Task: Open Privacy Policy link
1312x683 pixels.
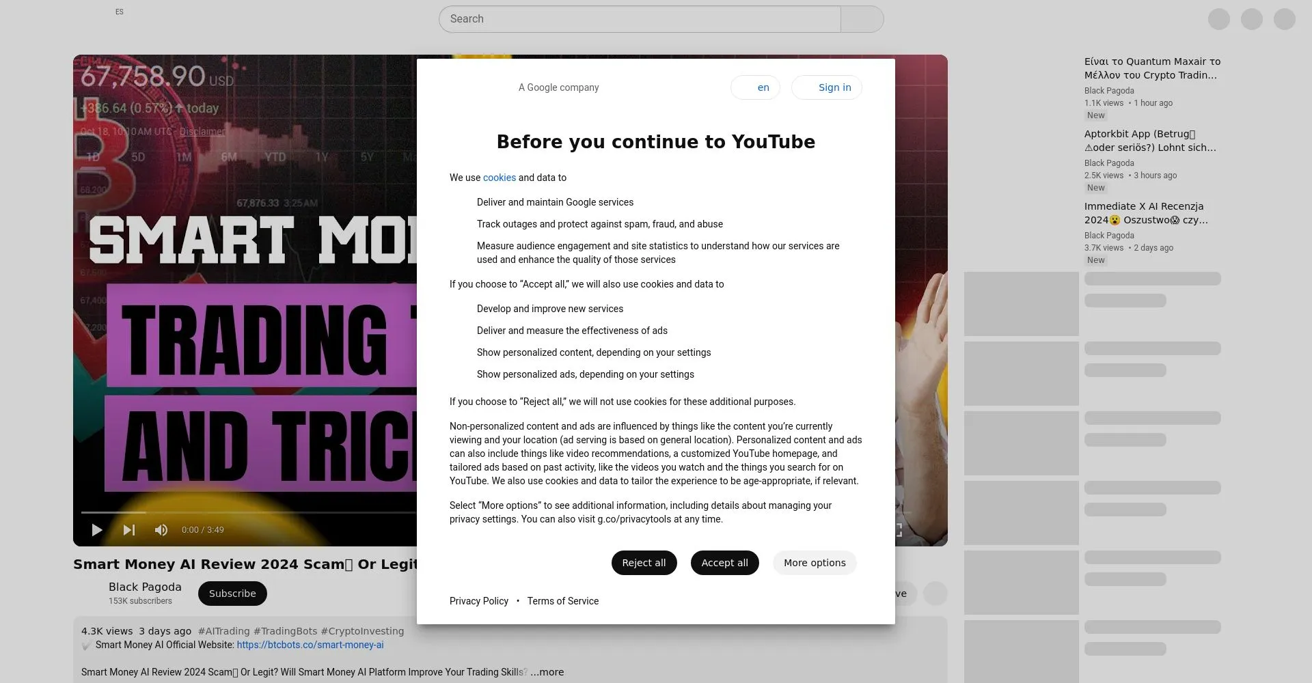Action: (x=479, y=601)
